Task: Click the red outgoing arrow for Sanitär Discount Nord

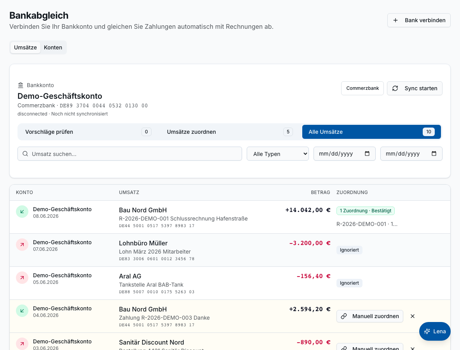Action: (x=22, y=344)
